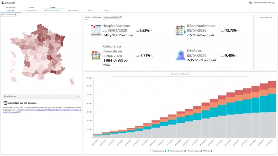Open the Hospitalisations sub-tab
The width and height of the screenshot is (278, 156).
pyautogui.click(x=31, y=11)
